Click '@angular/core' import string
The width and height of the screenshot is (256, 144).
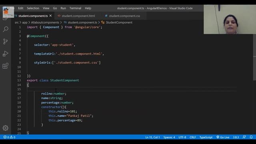pos(87,27)
